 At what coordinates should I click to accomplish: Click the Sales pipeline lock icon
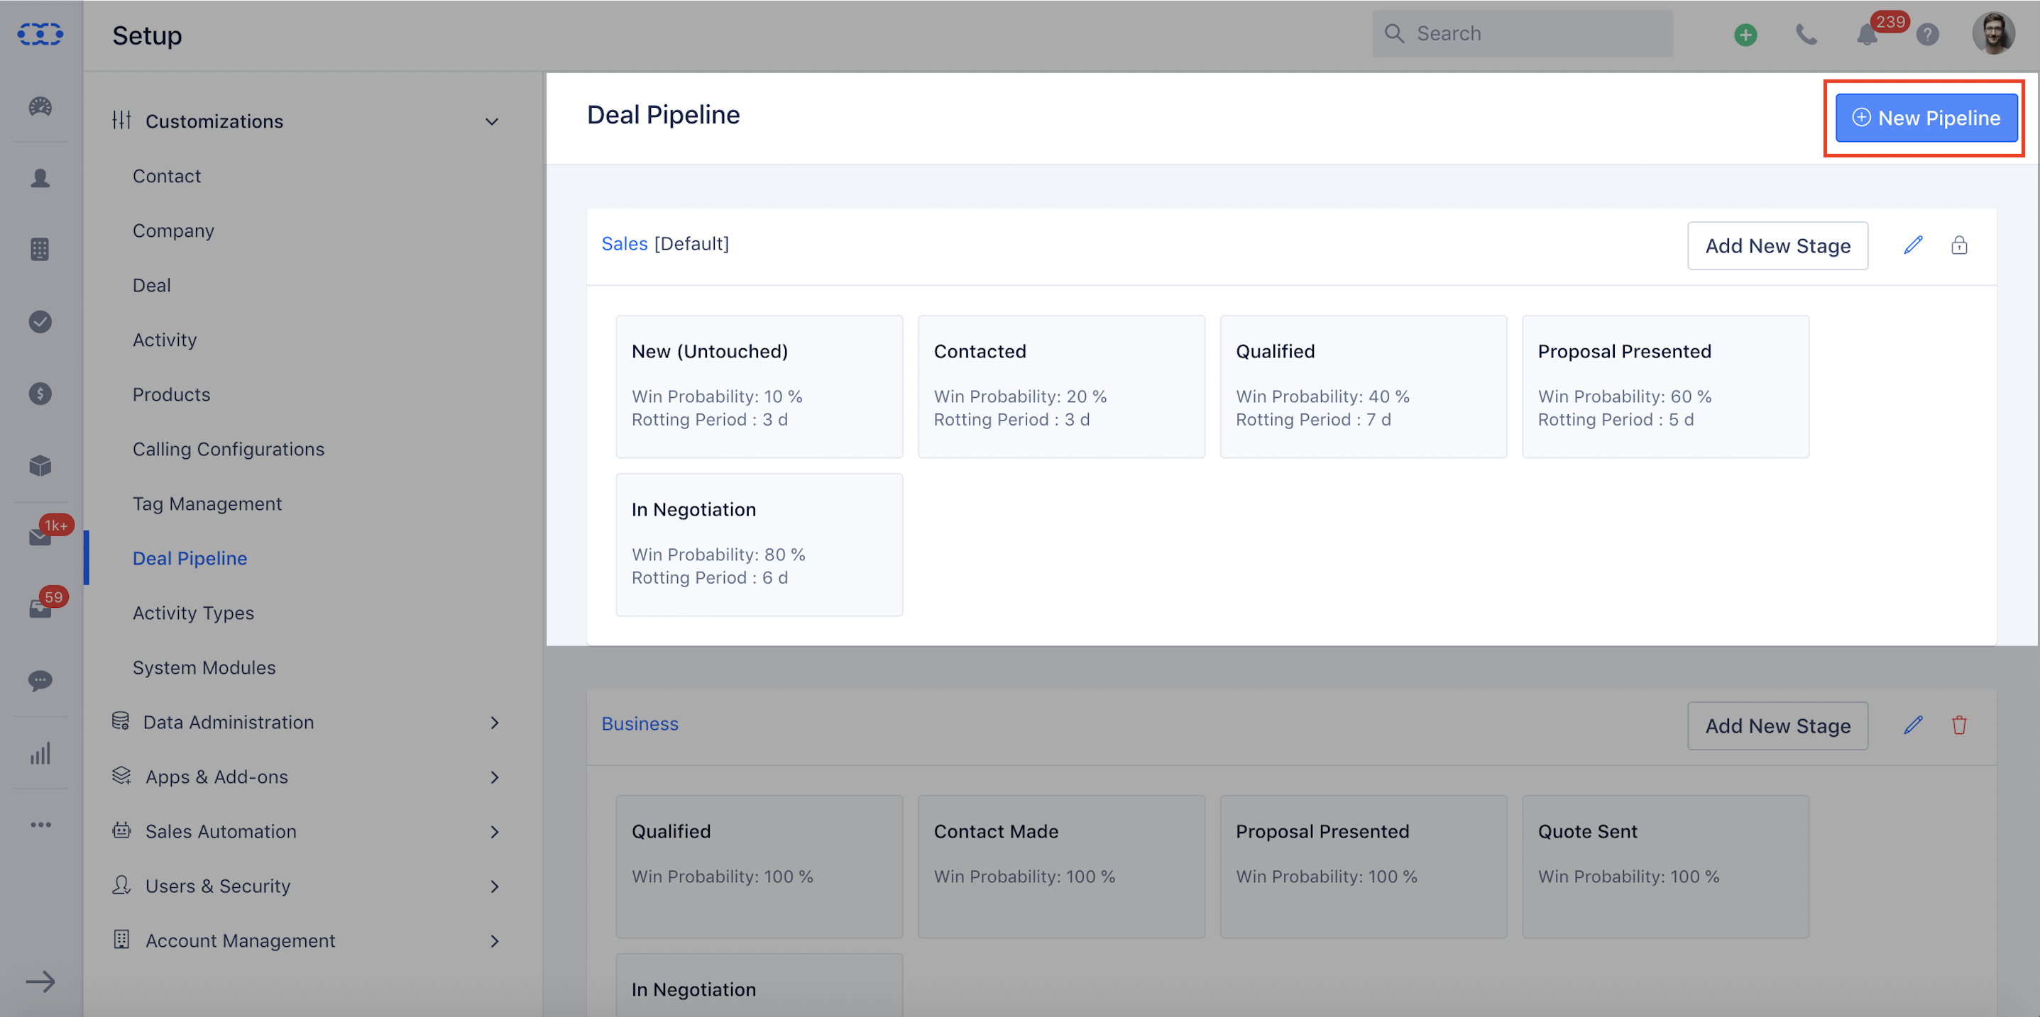[1959, 245]
